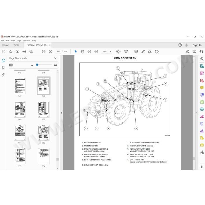Select the Highlight pen tool
The width and height of the screenshot is (205, 205).
(x=143, y=52)
